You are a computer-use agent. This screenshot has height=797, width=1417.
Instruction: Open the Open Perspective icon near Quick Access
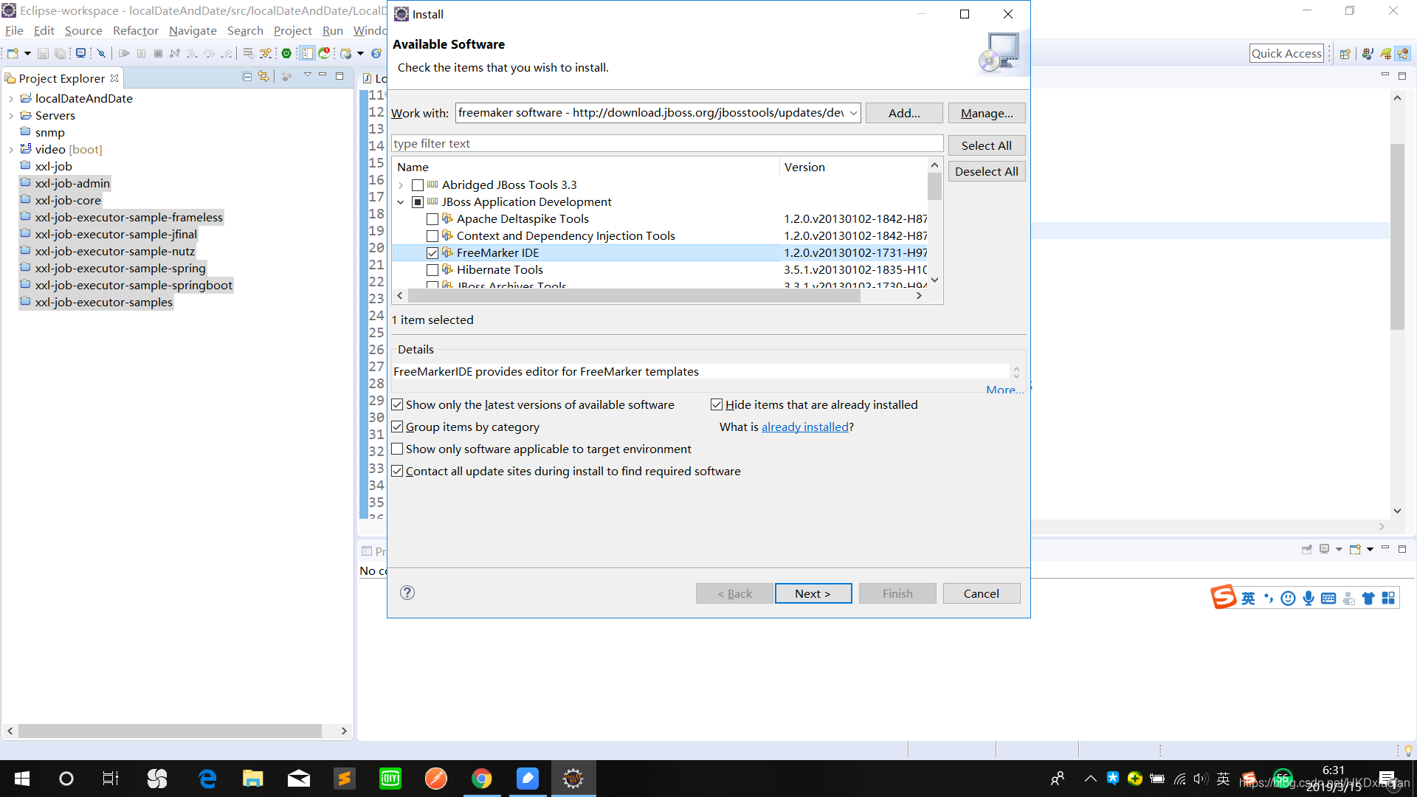pyautogui.click(x=1345, y=53)
